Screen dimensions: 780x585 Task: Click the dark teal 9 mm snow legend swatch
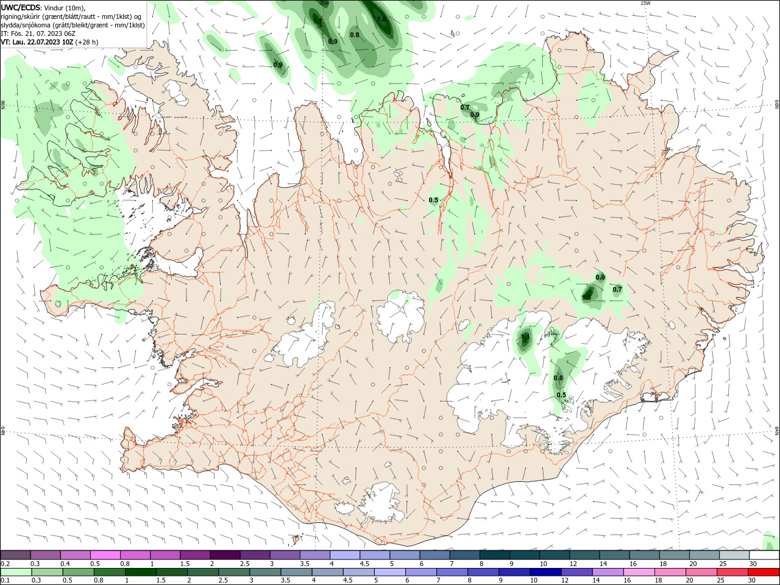[x=525, y=555]
